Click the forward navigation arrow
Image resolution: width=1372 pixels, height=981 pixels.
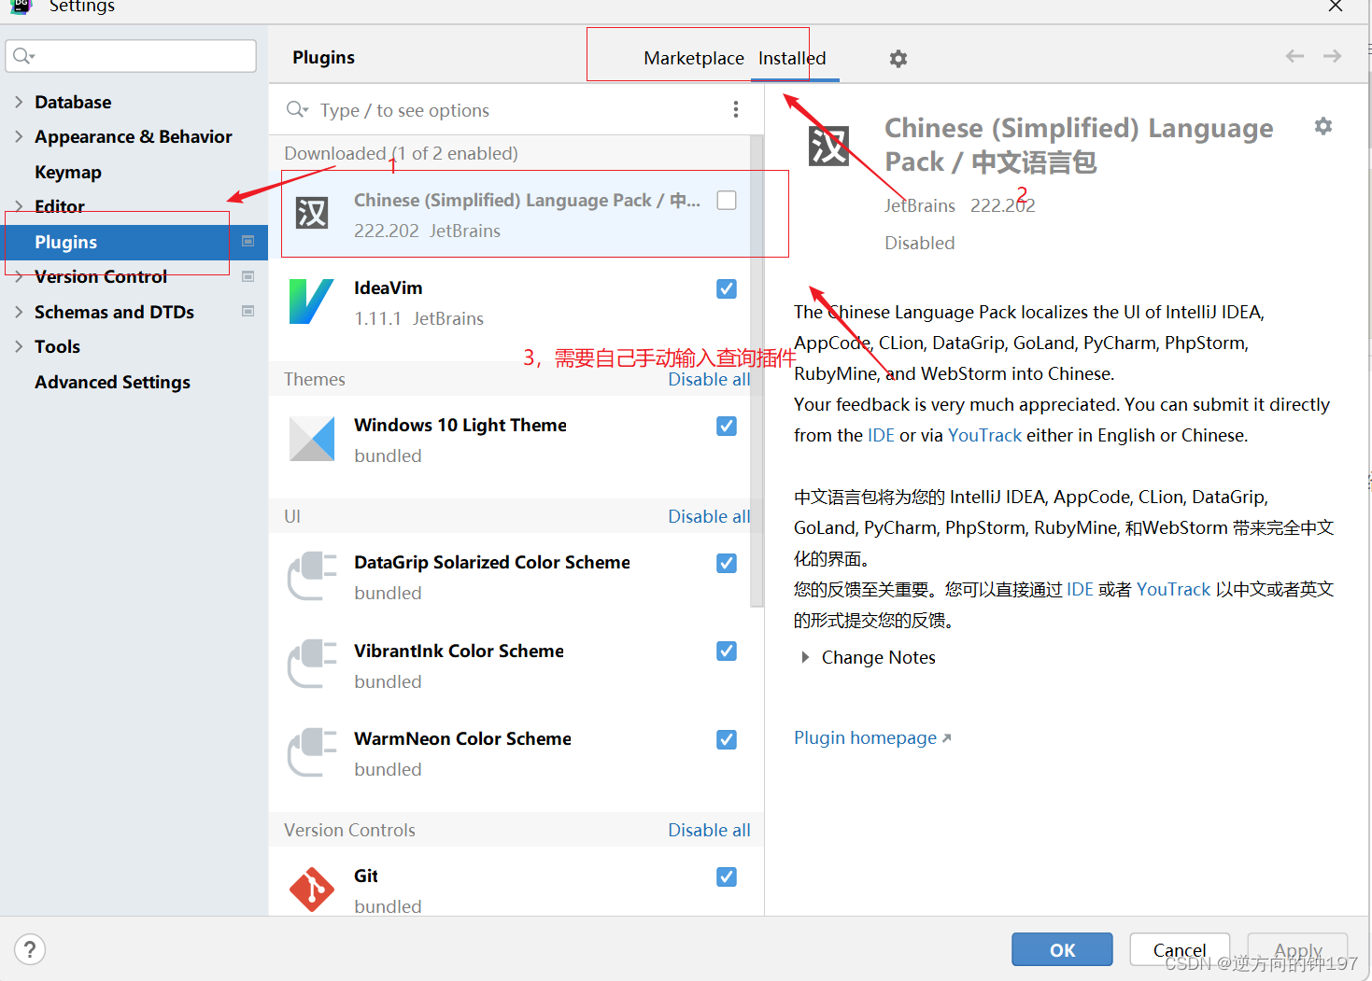coord(1332,56)
